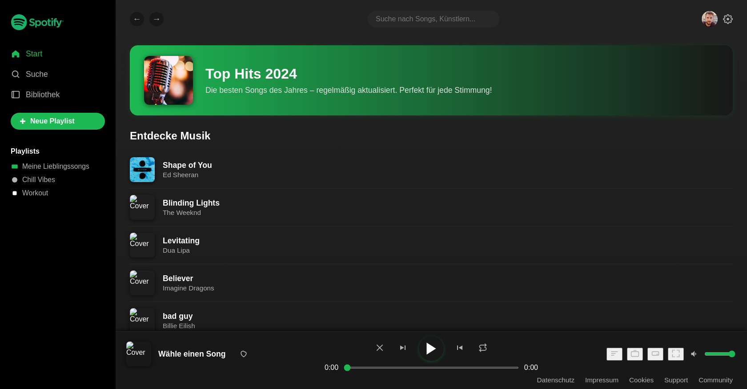Open the Cookies link
Screen dimensions: 747x389
(641, 380)
